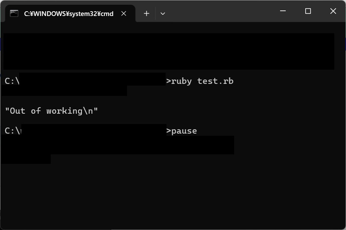Click the ">" symbol before "pause"
Screen dimensions: 346x230
169,131
